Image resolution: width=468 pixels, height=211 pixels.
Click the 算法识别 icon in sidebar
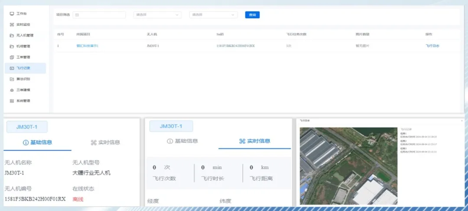(x=12, y=79)
